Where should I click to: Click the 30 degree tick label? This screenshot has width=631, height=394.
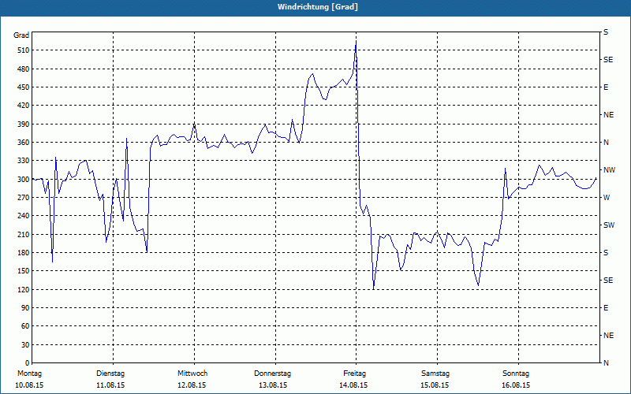tap(25, 345)
